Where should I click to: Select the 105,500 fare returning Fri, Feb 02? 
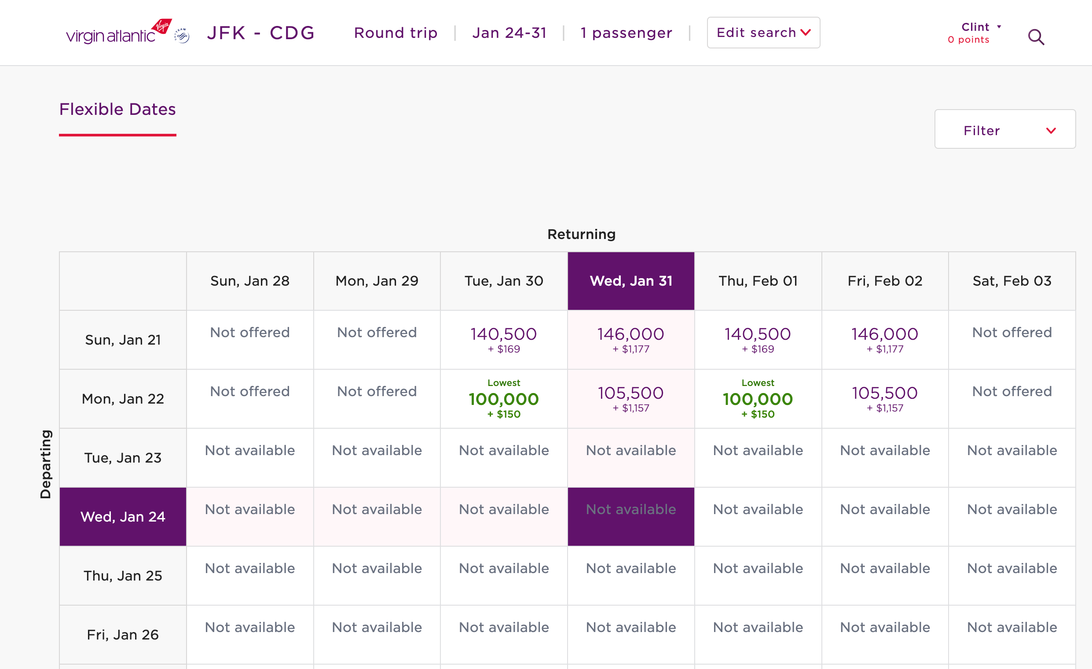(885, 398)
